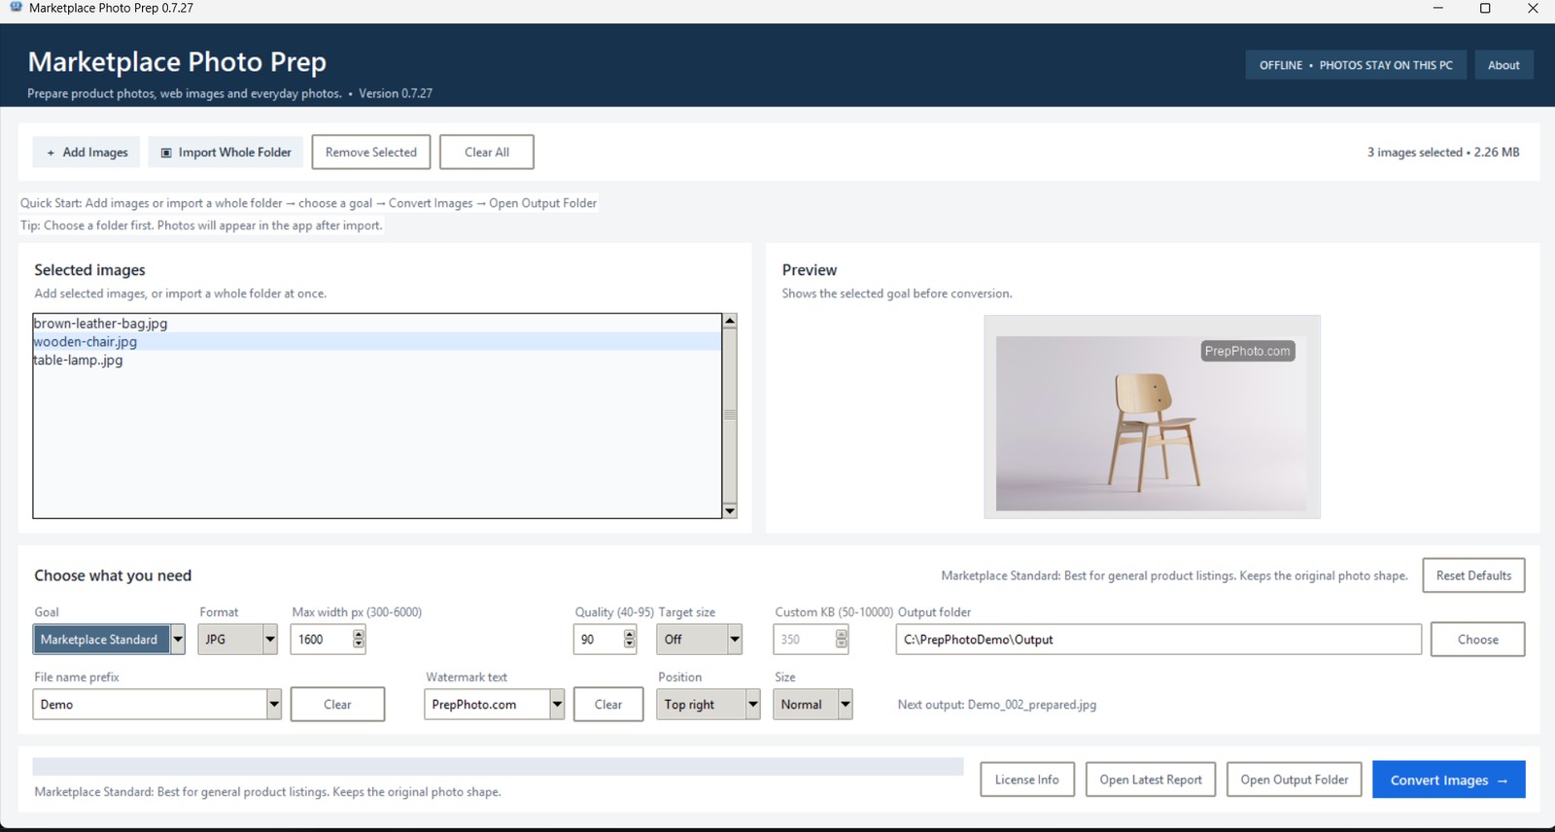Select brown-leather-bag.jpg in the list
This screenshot has width=1555, height=832.
pos(377,324)
